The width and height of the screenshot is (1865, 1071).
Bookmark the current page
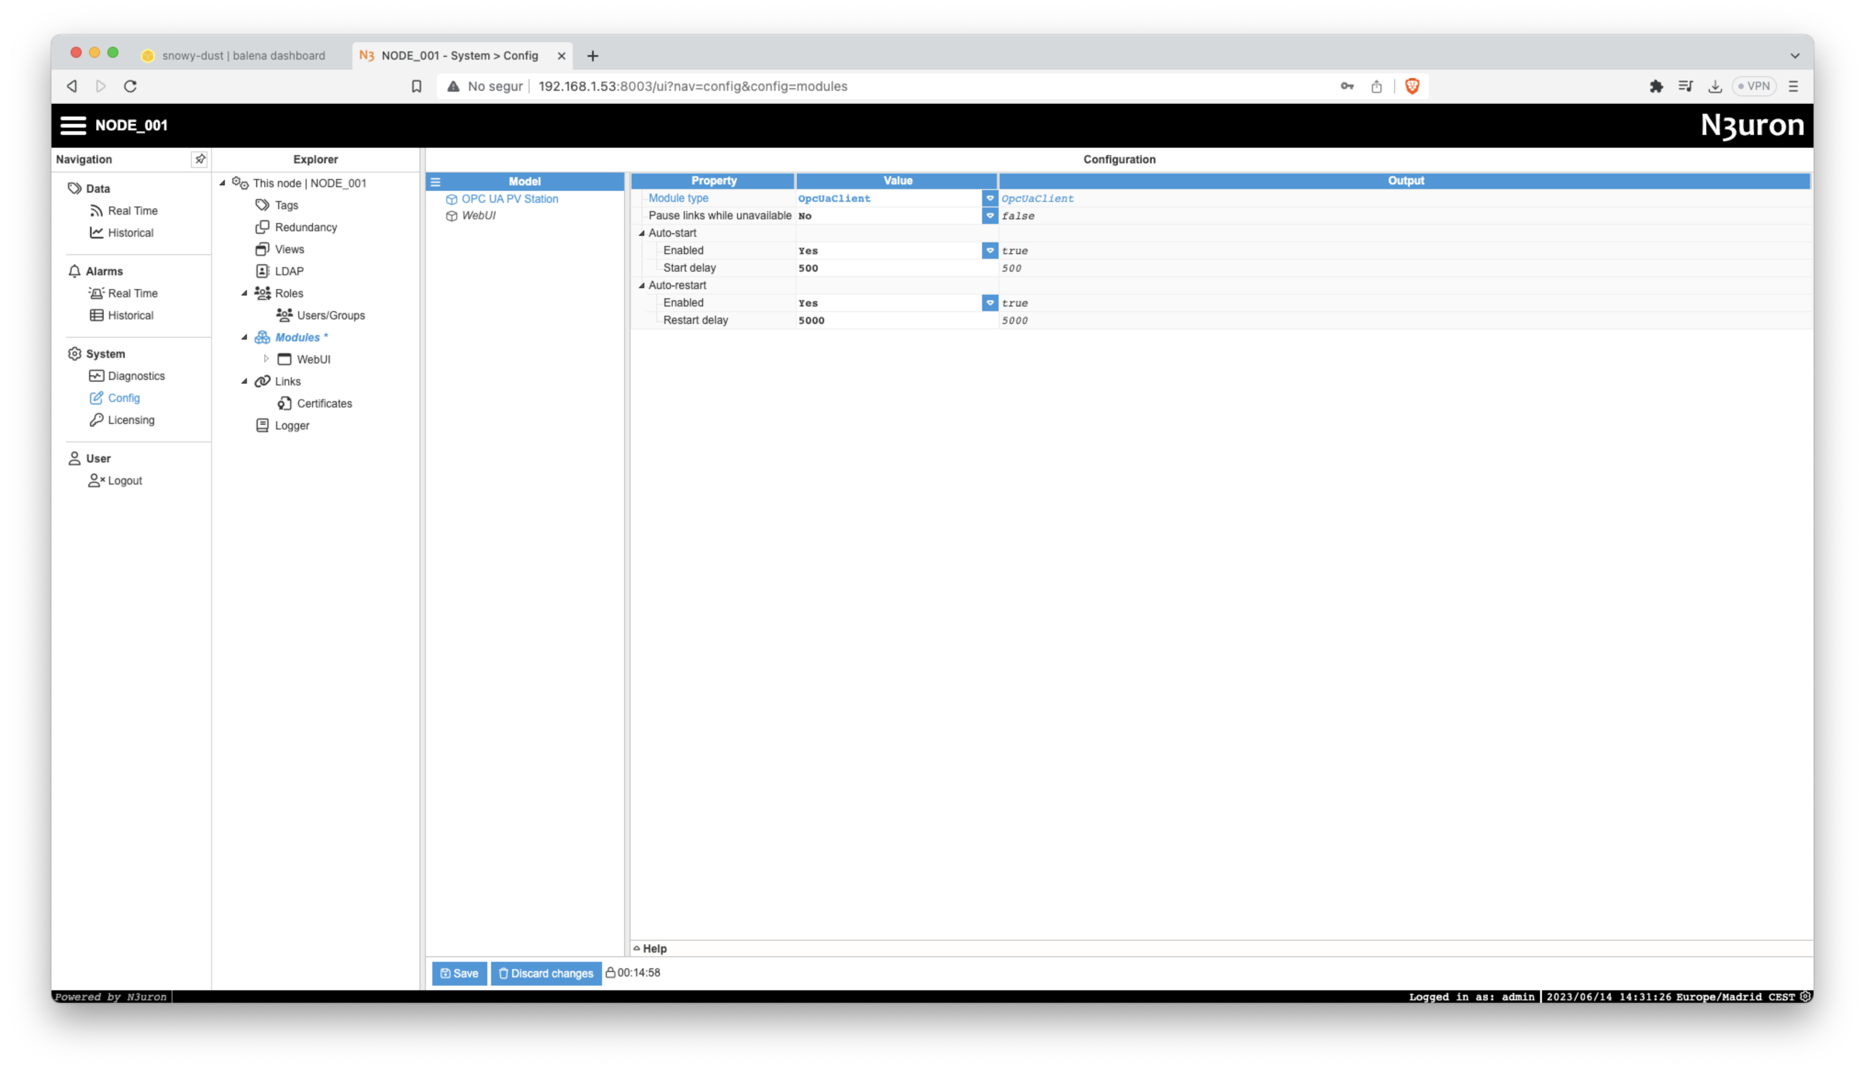[416, 86]
